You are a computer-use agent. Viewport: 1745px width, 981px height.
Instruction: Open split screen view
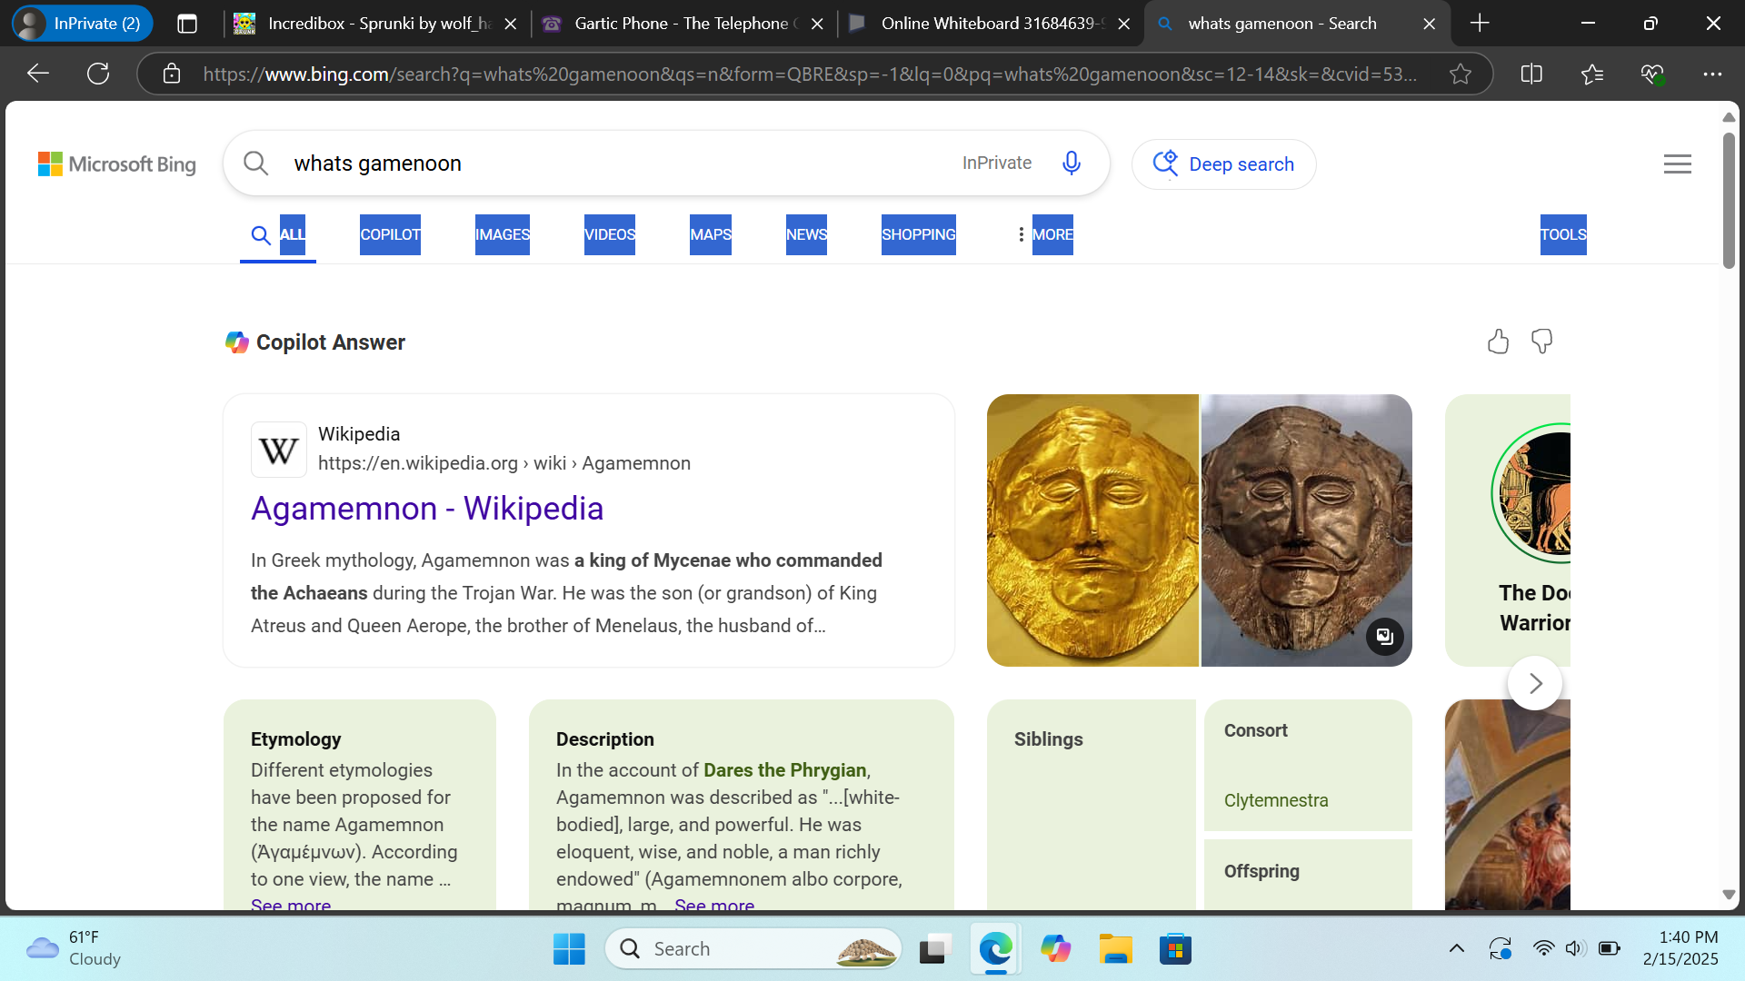click(1531, 74)
